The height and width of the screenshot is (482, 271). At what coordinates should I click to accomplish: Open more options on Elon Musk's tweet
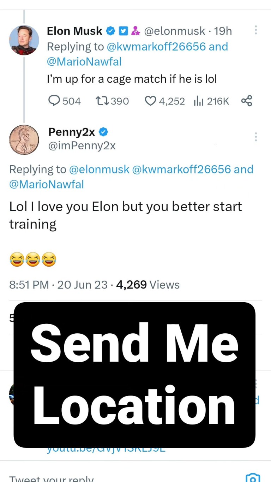256,30
